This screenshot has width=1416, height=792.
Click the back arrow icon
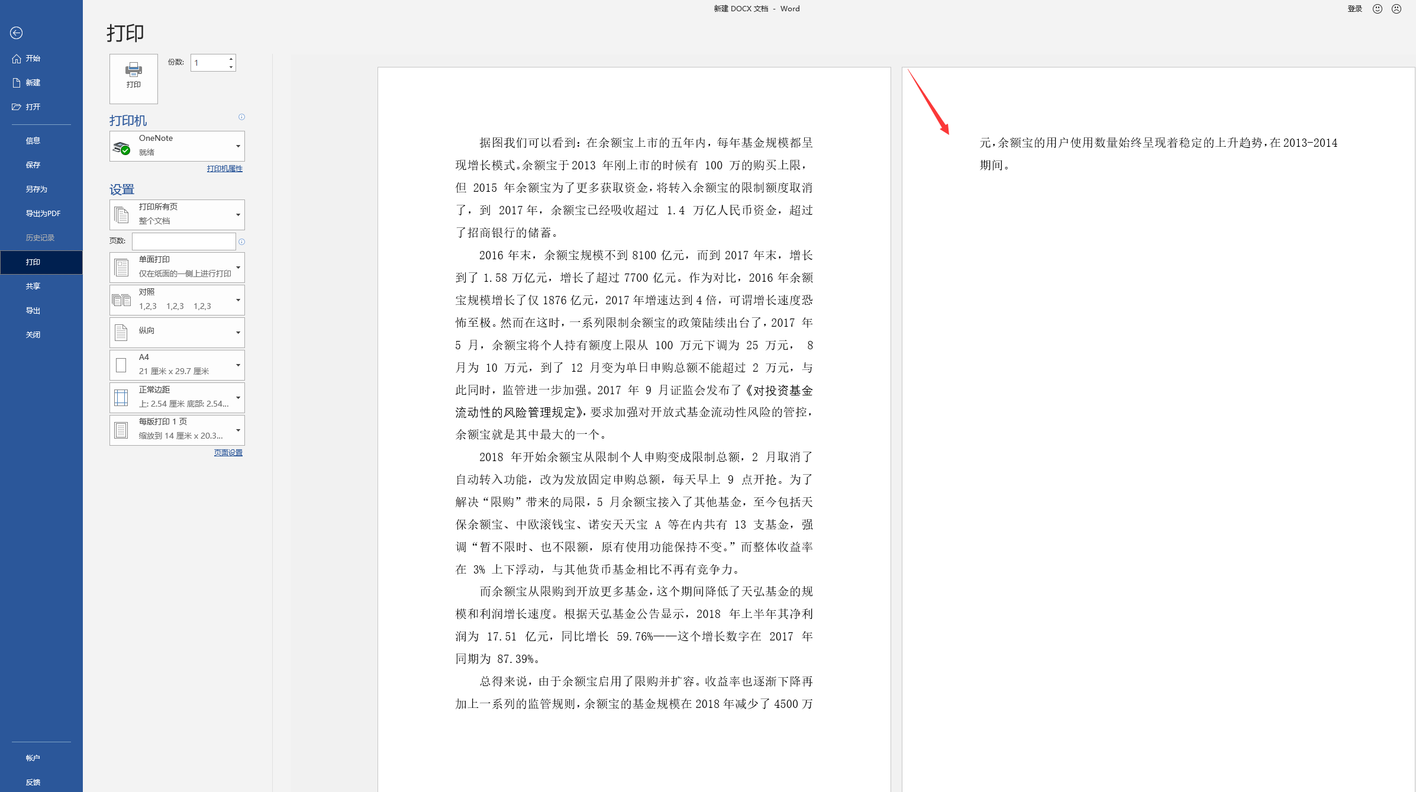pyautogui.click(x=17, y=33)
